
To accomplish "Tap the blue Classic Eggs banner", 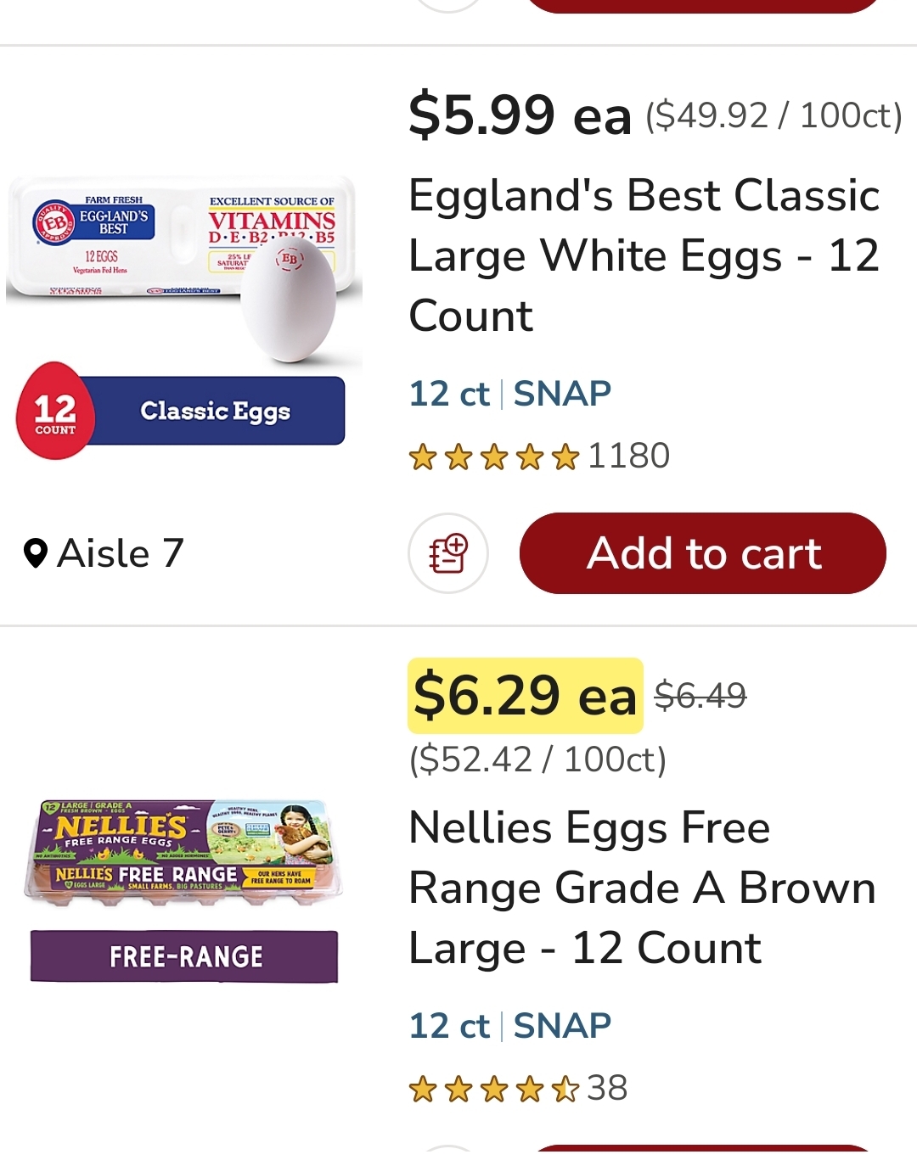I will coord(216,411).
